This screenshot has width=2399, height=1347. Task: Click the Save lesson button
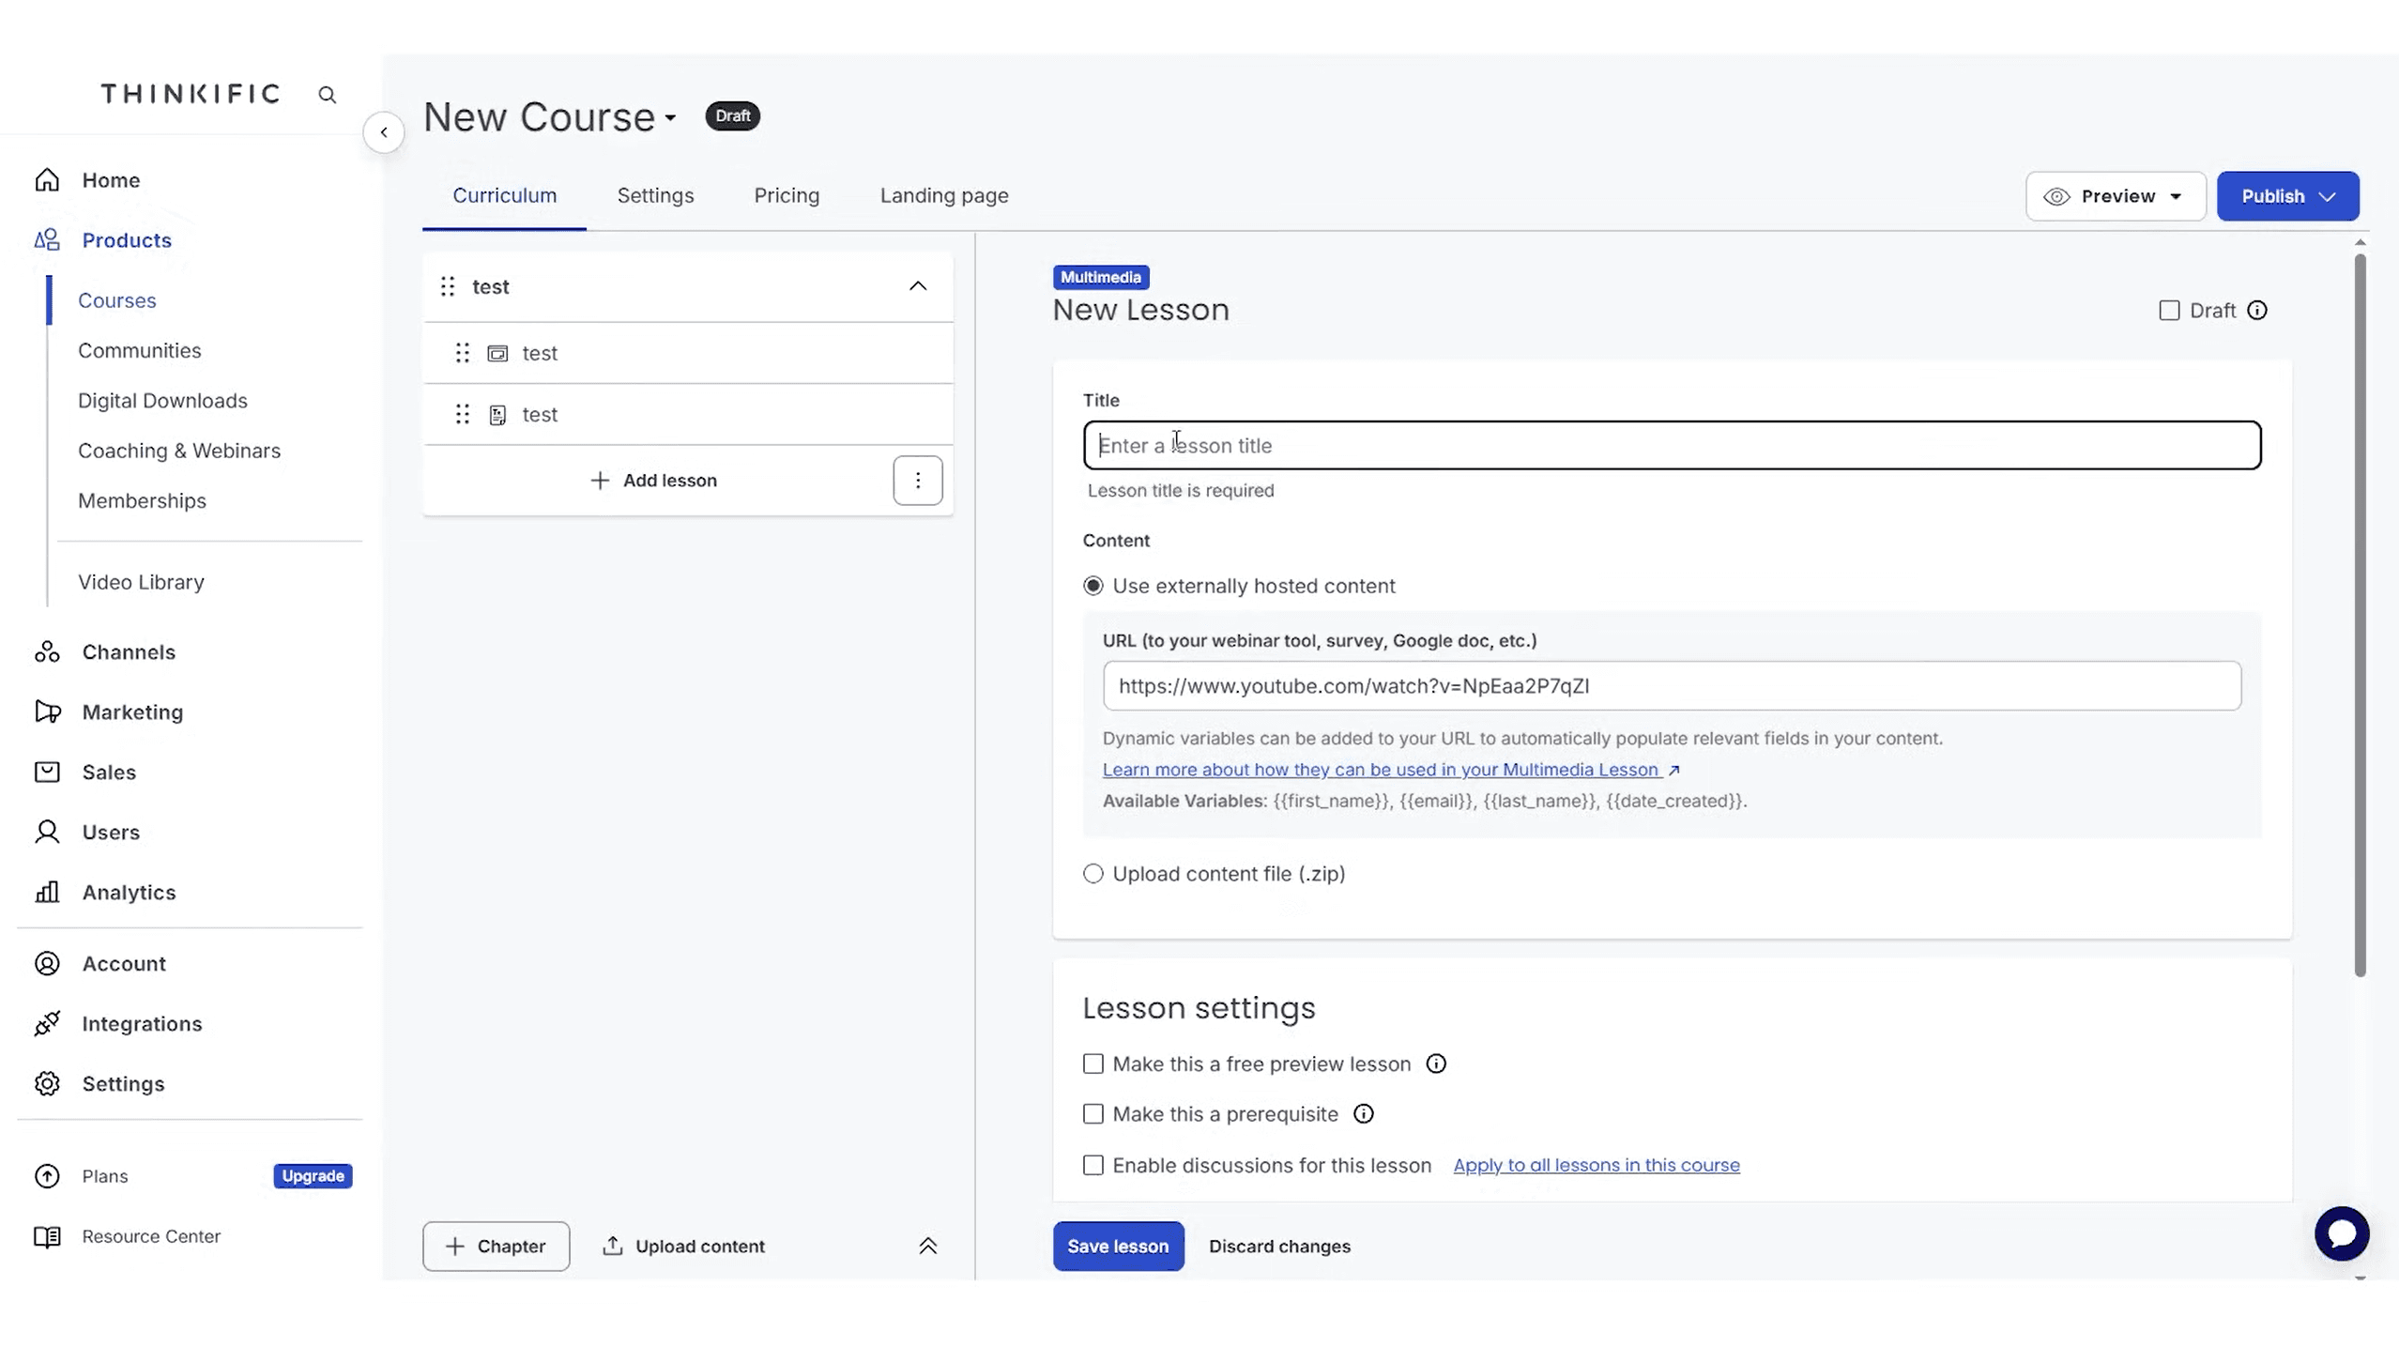pyautogui.click(x=1117, y=1246)
